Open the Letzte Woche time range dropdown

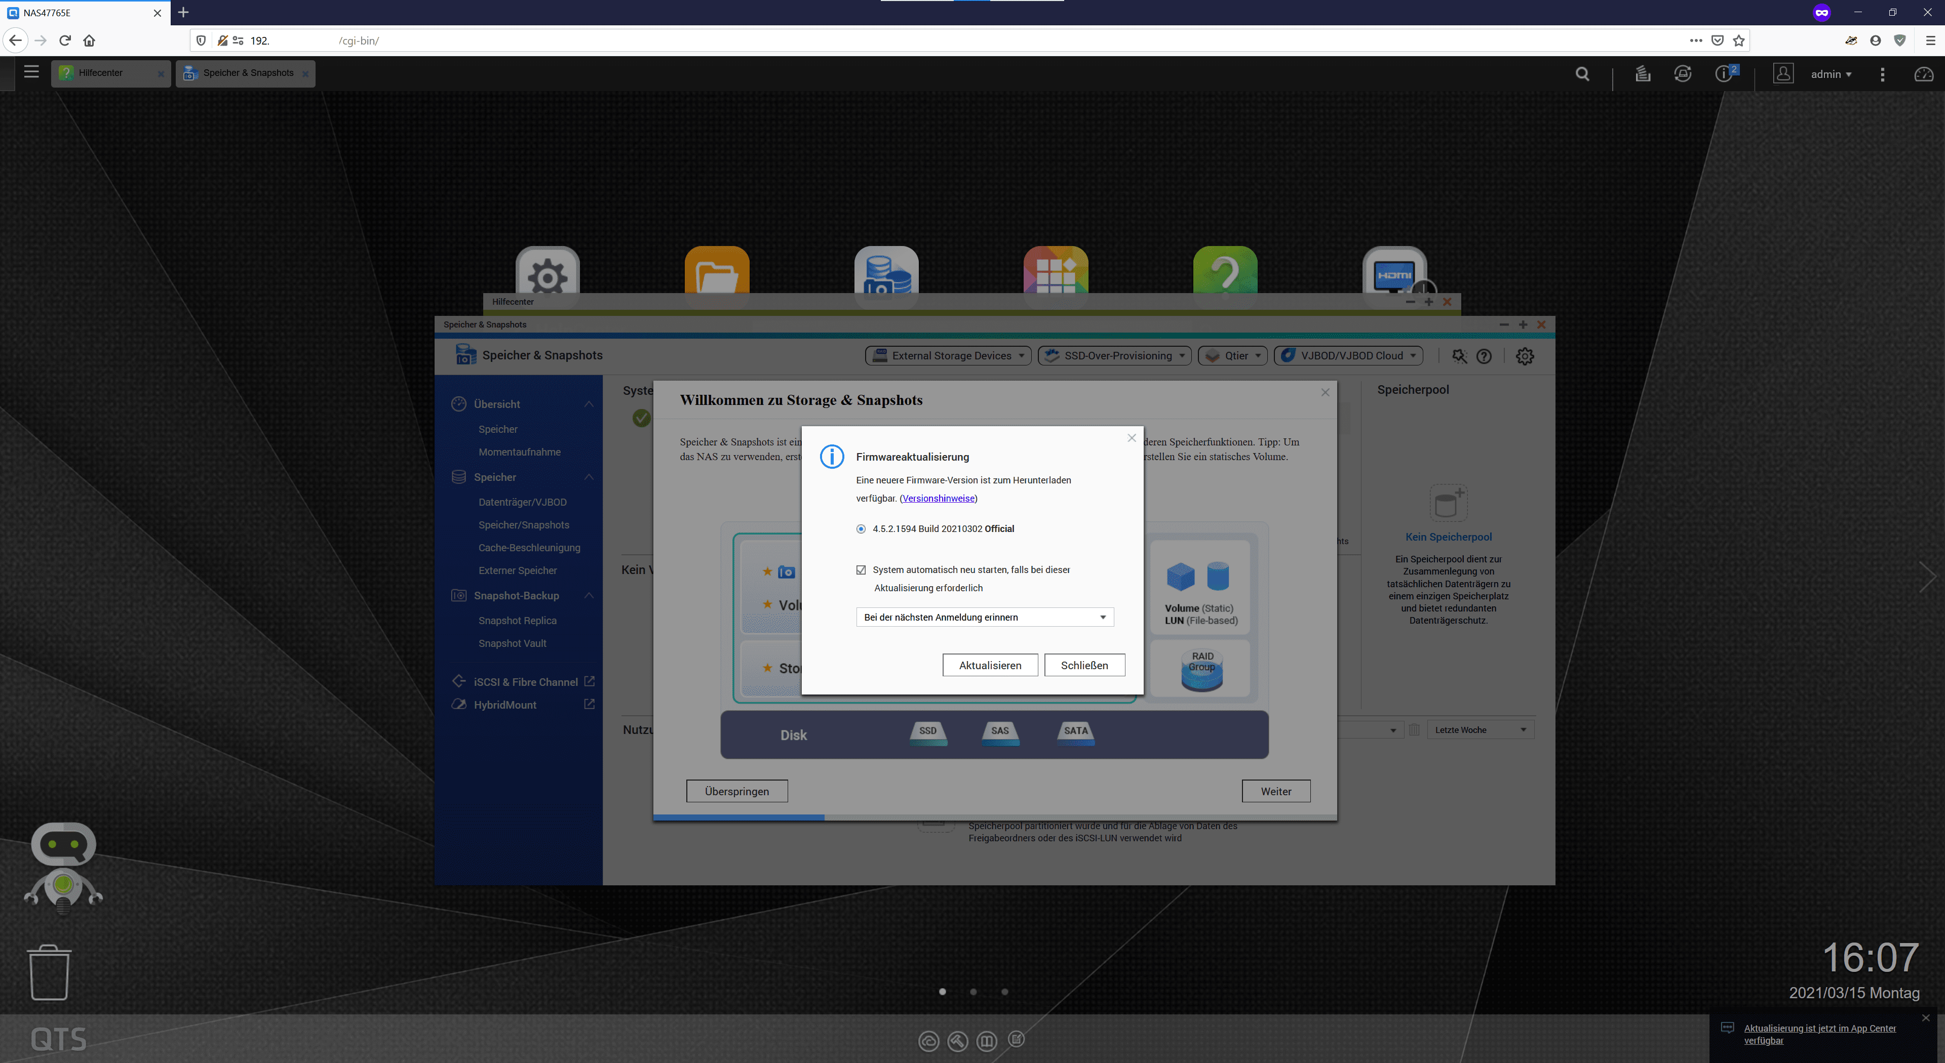click(1480, 729)
